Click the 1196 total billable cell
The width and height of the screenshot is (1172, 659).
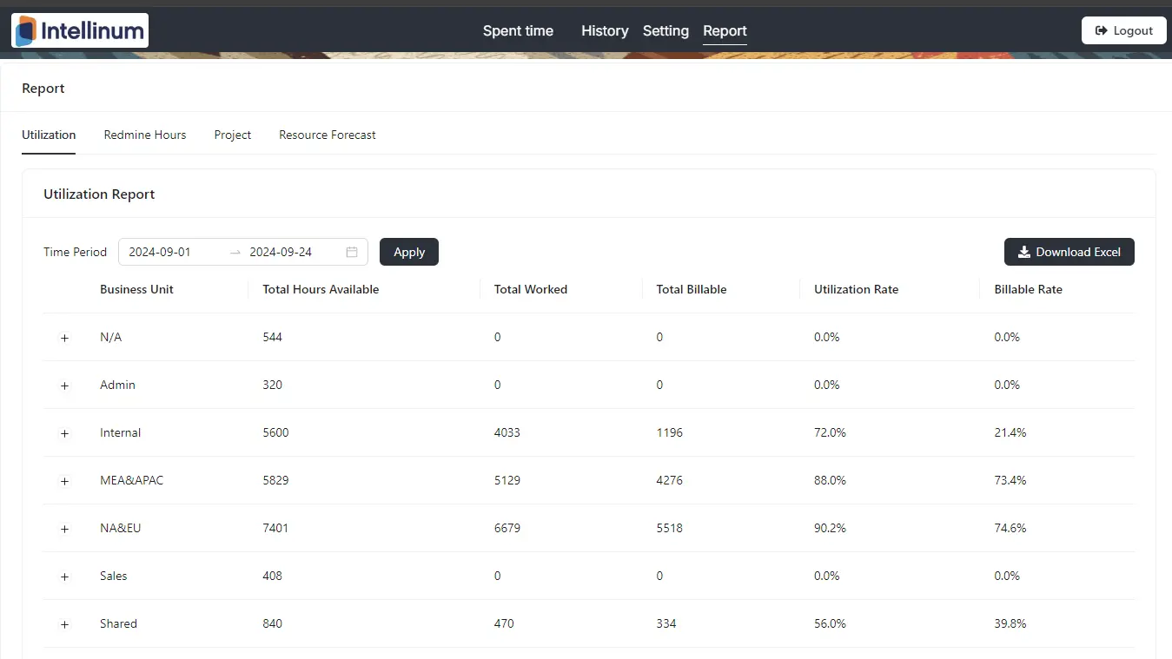(x=670, y=432)
